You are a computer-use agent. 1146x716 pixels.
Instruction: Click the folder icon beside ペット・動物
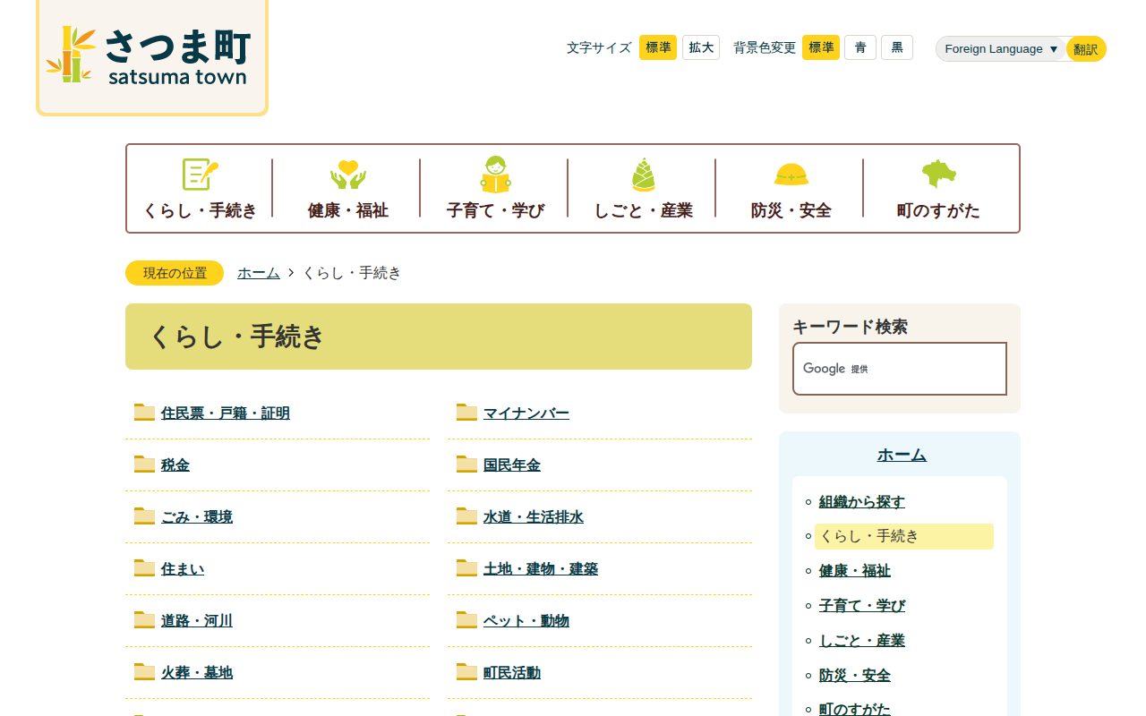[467, 619]
